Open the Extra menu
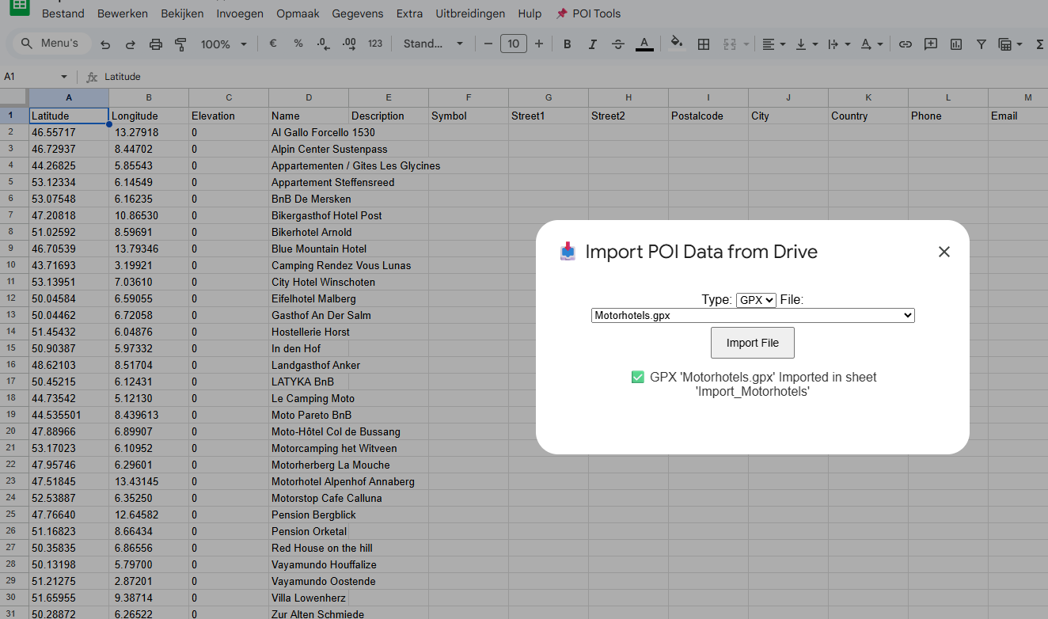Viewport: 1048px width, 619px height. click(409, 13)
